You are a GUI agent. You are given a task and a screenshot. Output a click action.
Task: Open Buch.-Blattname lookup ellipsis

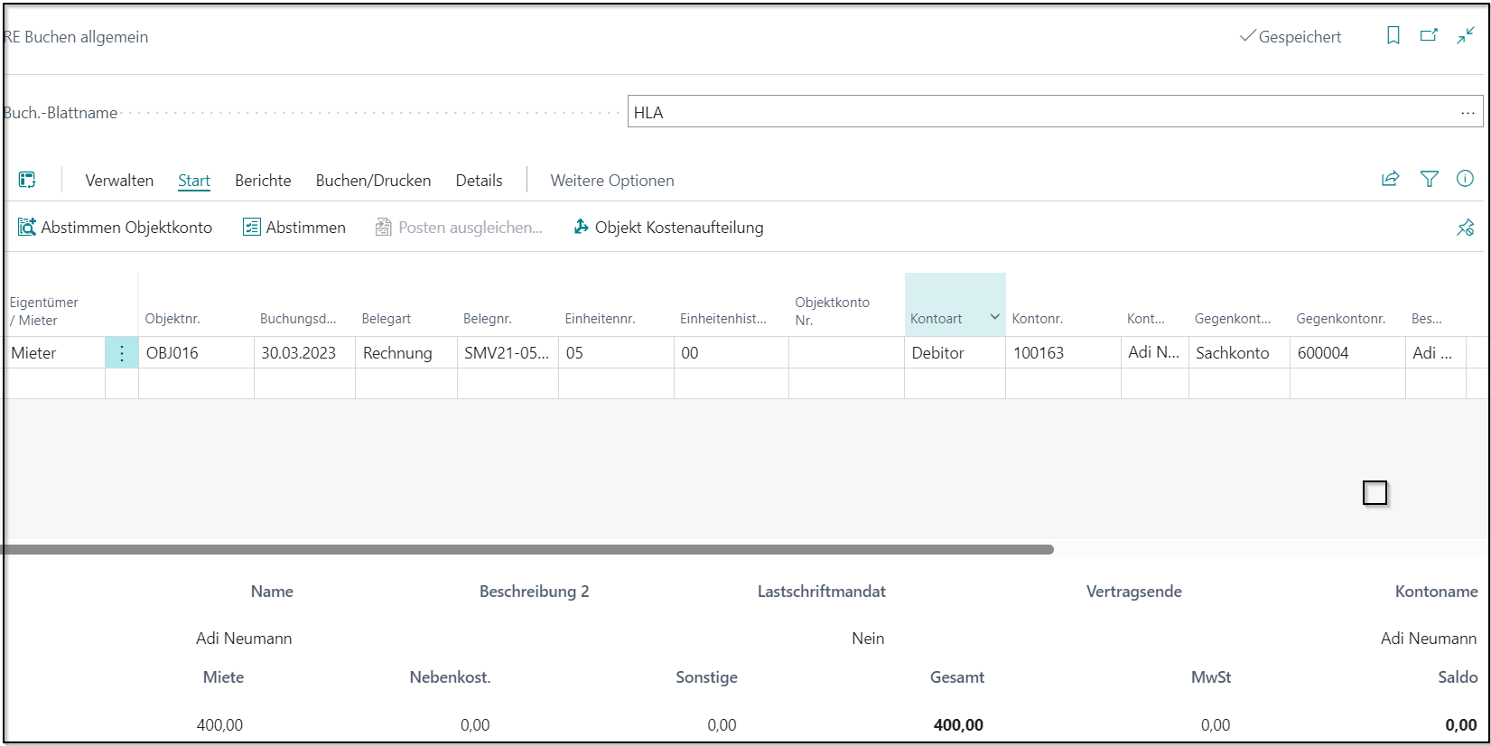[1467, 113]
